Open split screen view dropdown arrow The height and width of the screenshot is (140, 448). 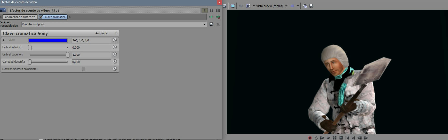pos(254,6)
